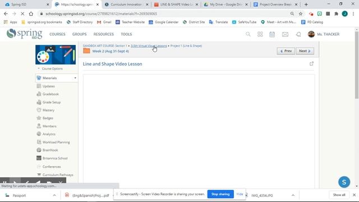Open the messages envelope icon
This screenshot has width=359, height=202.
285,34
